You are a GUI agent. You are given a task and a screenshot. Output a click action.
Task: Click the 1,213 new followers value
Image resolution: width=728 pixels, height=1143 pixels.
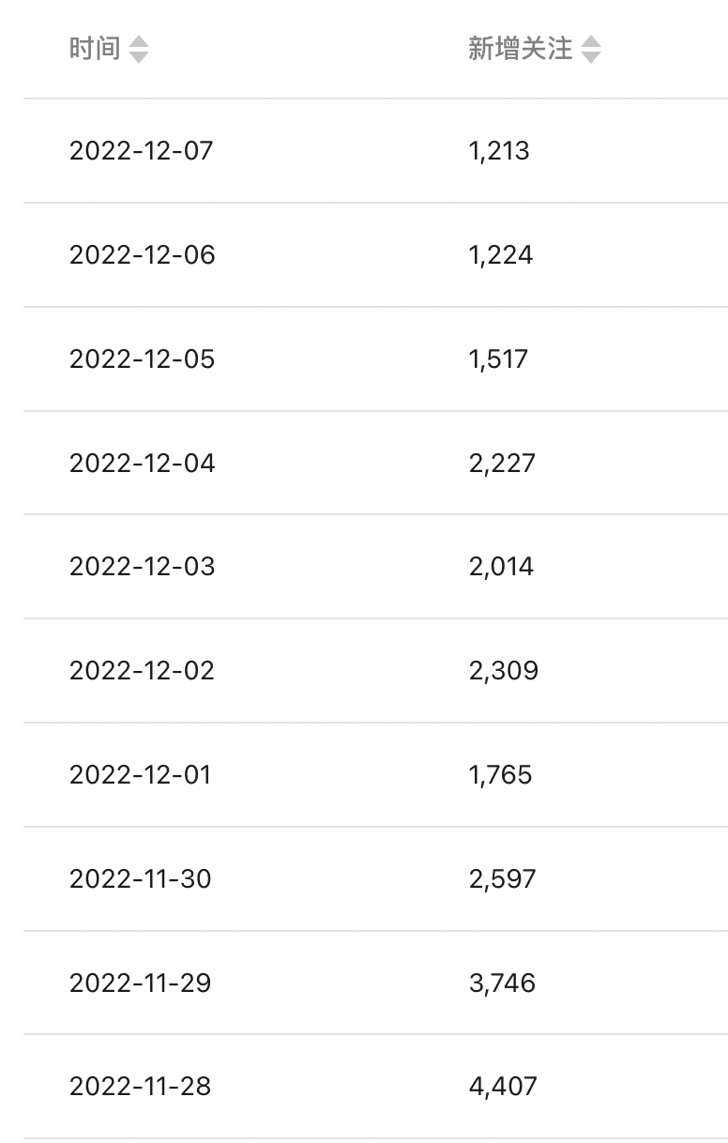click(499, 150)
